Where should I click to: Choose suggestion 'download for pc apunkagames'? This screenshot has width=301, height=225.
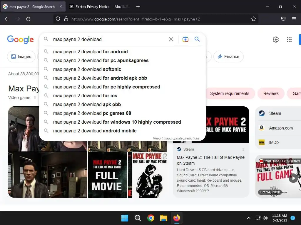[x=122, y=60]
